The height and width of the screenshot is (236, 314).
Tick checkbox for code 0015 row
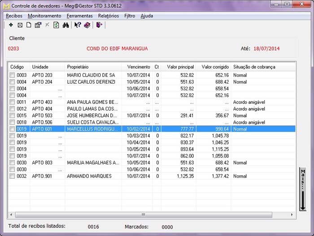12,116
